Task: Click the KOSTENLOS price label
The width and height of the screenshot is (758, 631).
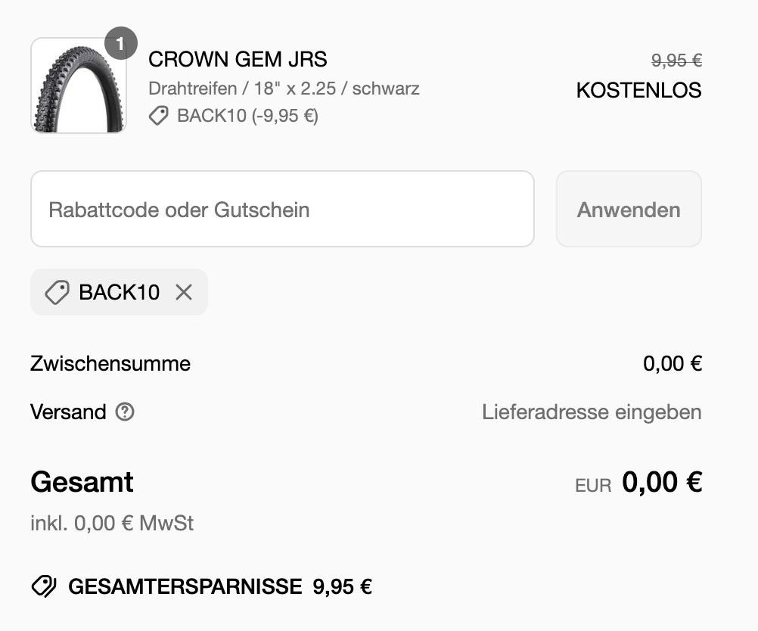Action: coord(638,91)
